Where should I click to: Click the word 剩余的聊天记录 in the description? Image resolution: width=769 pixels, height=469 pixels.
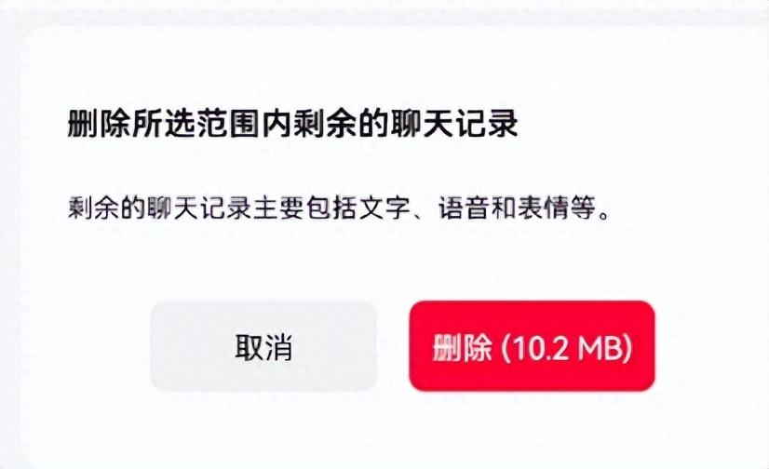[x=160, y=208]
